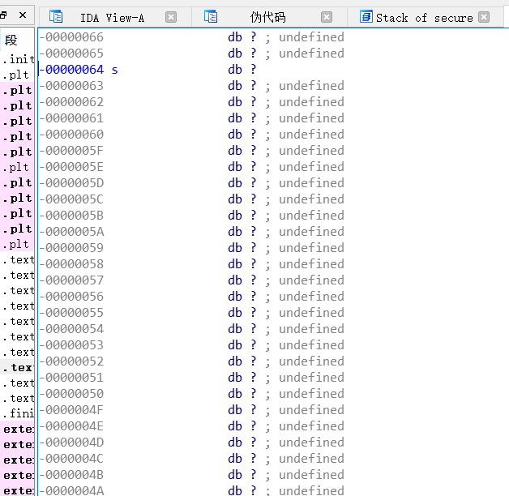Click the pseudocode (伪代码) tab icon

211,17
